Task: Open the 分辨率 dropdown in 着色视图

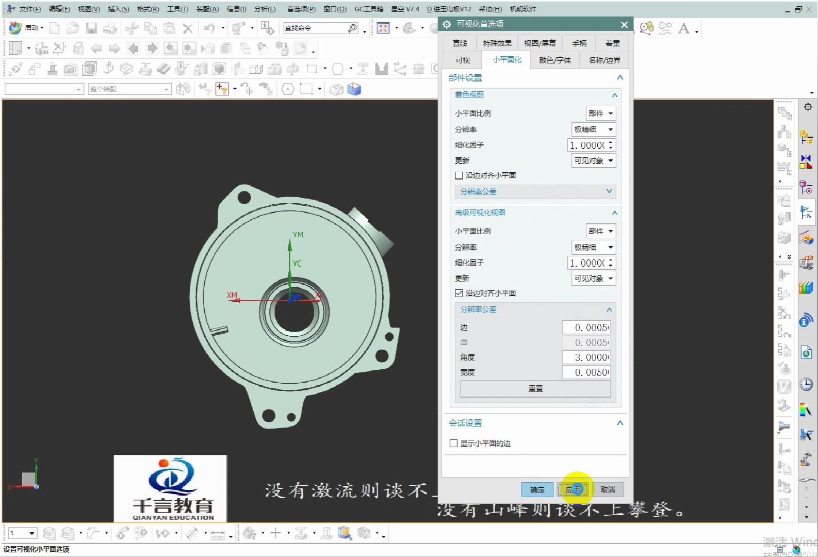Action: (594, 129)
